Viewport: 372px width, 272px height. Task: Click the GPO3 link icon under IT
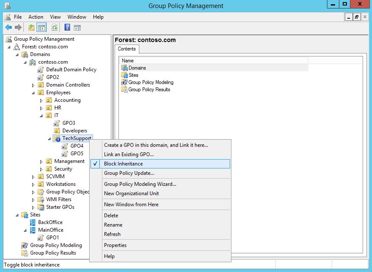pyautogui.click(x=57, y=123)
